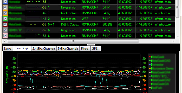Click the down arrow of network list scrollbar
182x93 pixels.
click(178, 37)
